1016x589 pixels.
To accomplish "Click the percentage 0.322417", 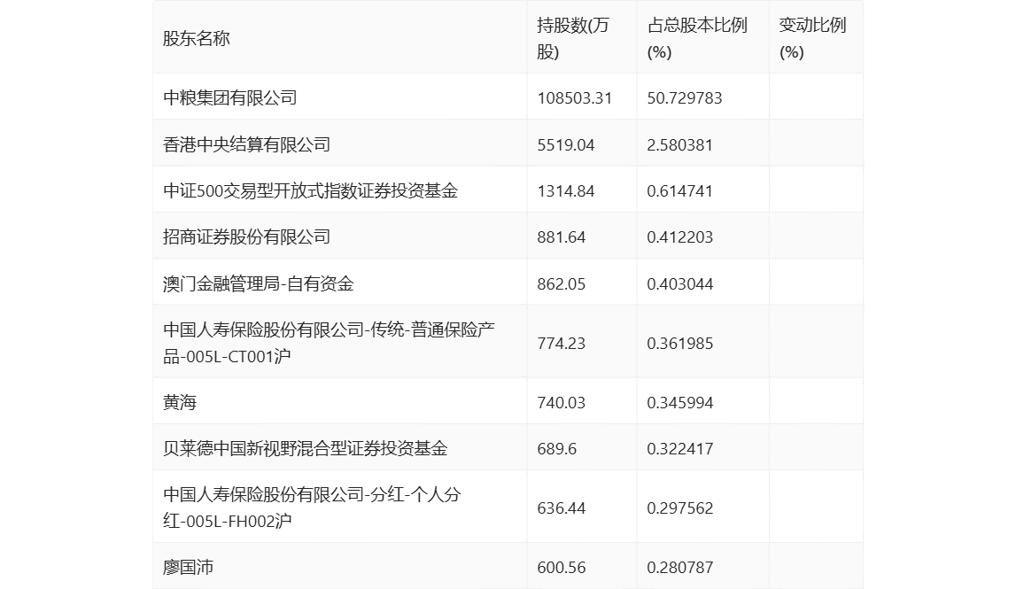I will tap(679, 448).
